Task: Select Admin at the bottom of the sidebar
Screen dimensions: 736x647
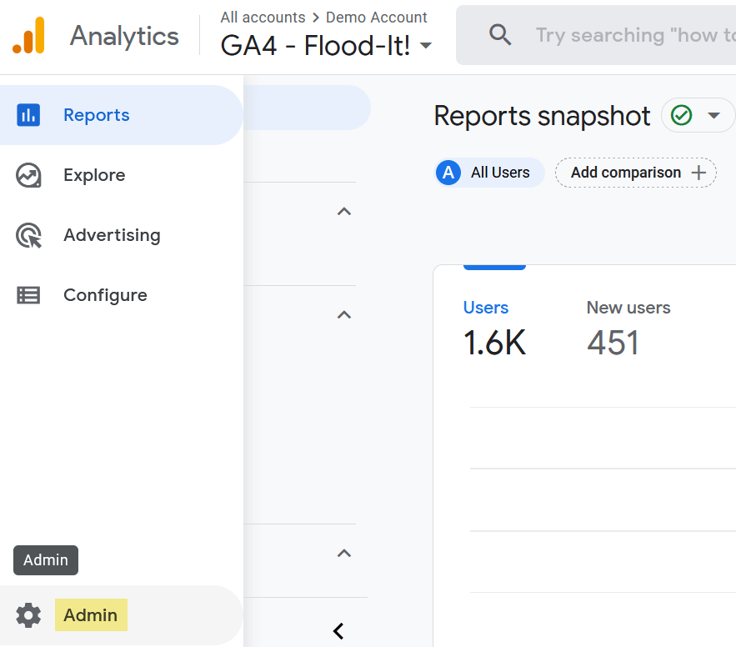Action: point(91,615)
